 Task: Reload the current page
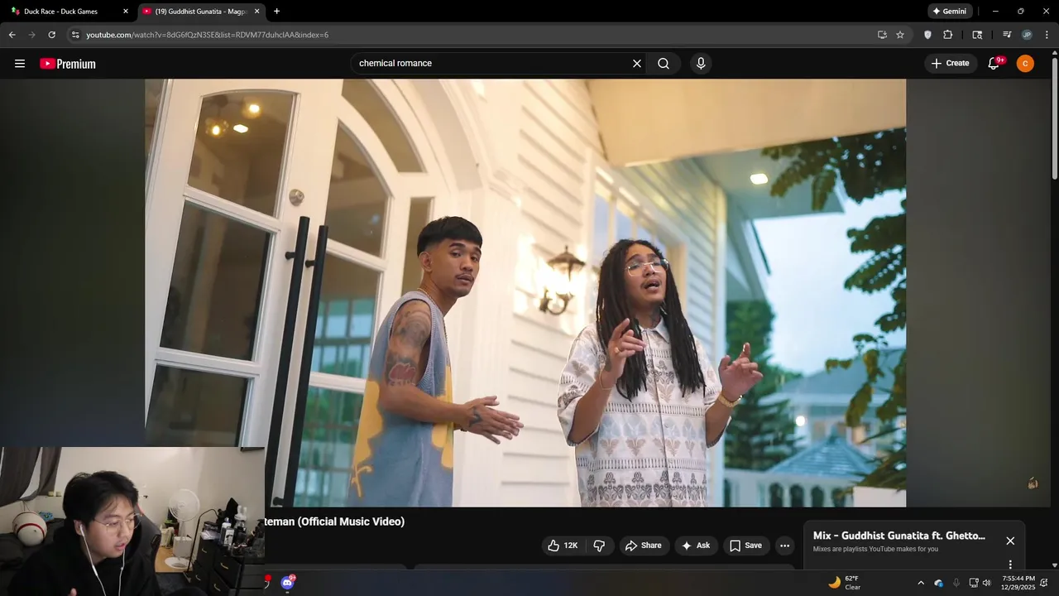51,35
